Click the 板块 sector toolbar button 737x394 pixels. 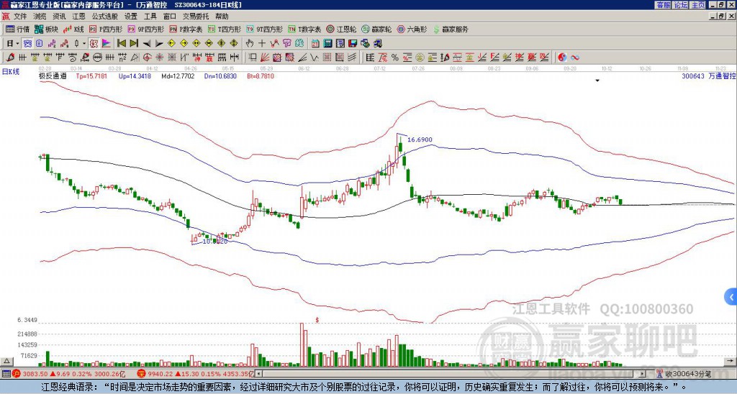click(45, 29)
